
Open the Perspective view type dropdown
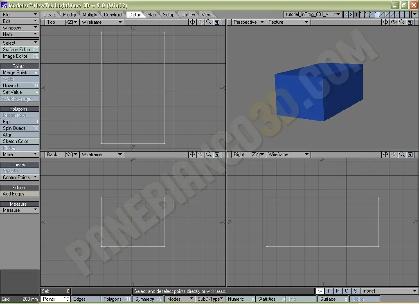[249, 22]
